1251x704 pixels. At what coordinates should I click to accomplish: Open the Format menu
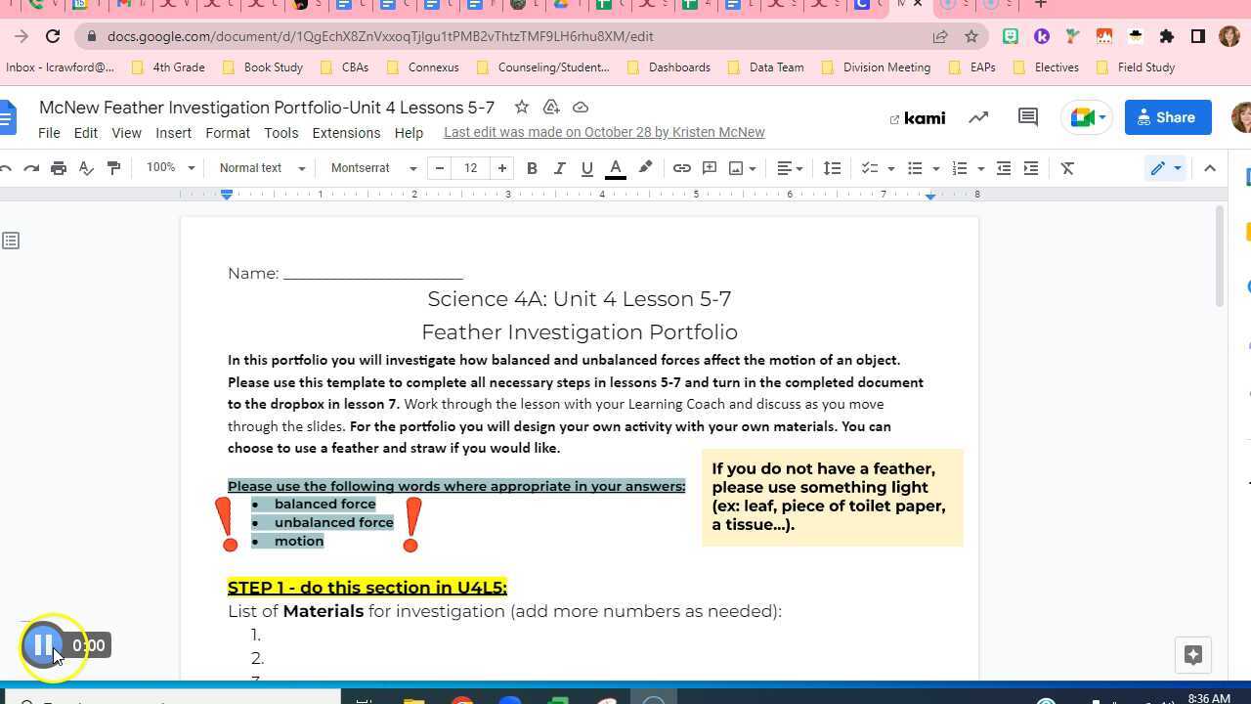tap(227, 133)
